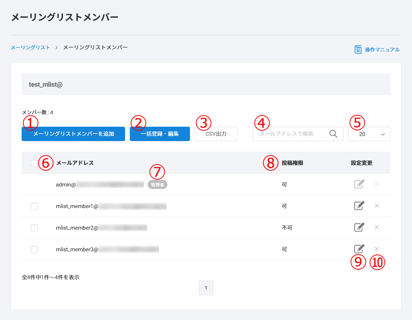Open the rows-per-page dropdown showing 20
The width and height of the screenshot is (412, 320).
tap(369, 134)
